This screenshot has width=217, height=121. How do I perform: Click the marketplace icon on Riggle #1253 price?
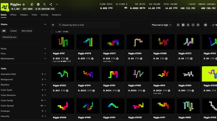pyautogui.click(x=67, y=91)
